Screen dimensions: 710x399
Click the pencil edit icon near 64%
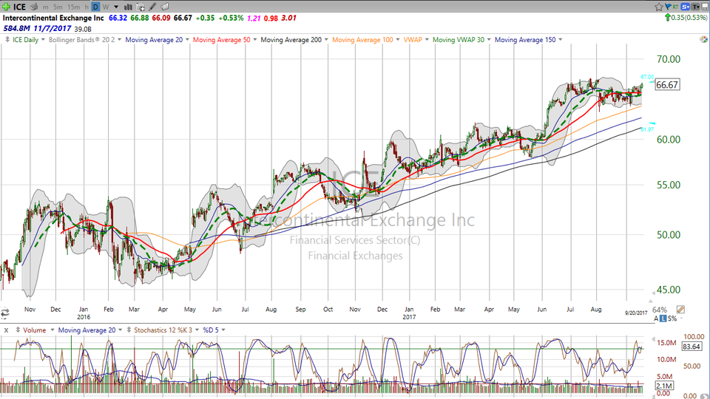pos(680,310)
